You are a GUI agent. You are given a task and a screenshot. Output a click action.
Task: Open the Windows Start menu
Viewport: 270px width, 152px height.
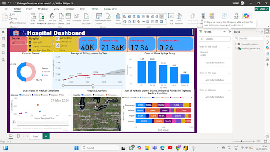[x=76, y=148]
